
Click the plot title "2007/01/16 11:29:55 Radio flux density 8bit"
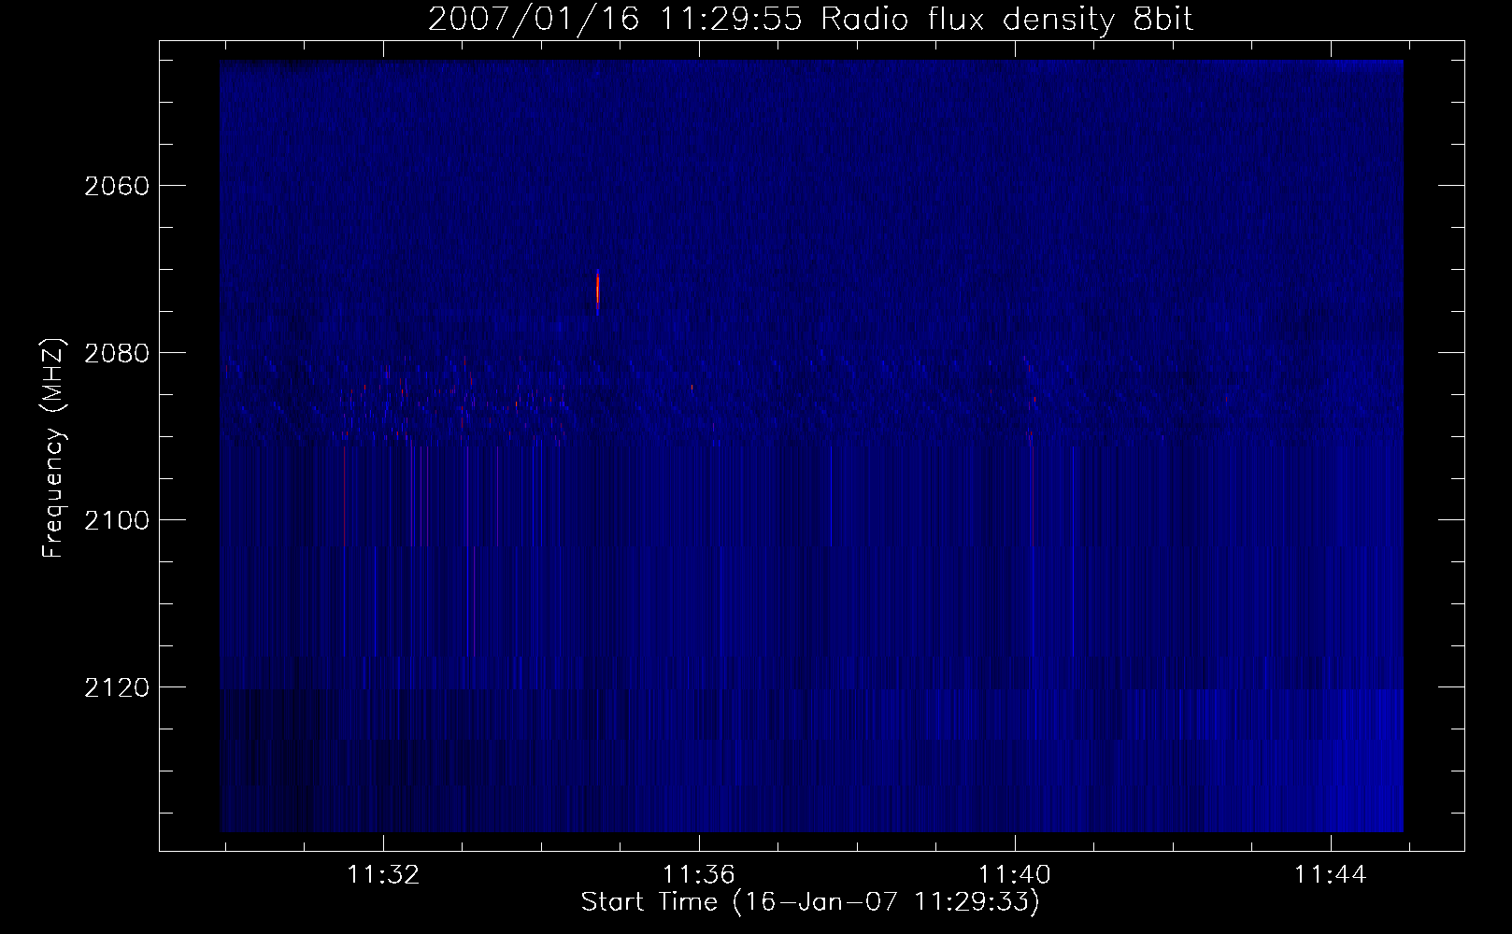point(810,19)
